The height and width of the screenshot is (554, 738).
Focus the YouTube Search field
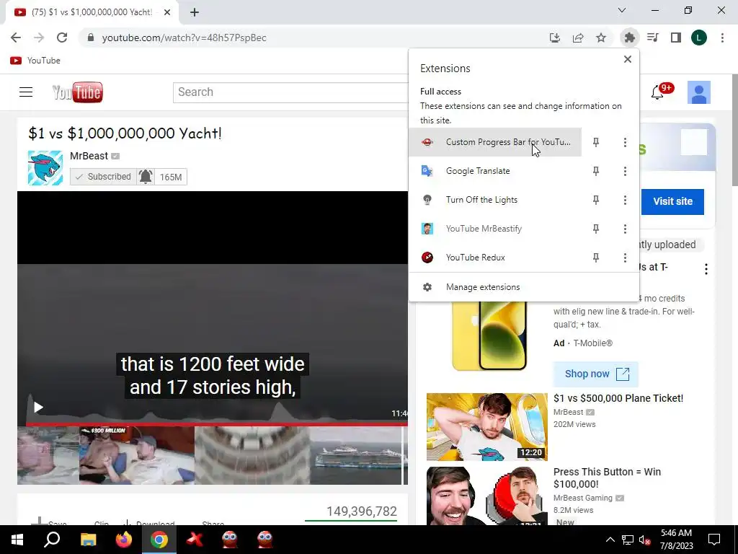tap(291, 92)
